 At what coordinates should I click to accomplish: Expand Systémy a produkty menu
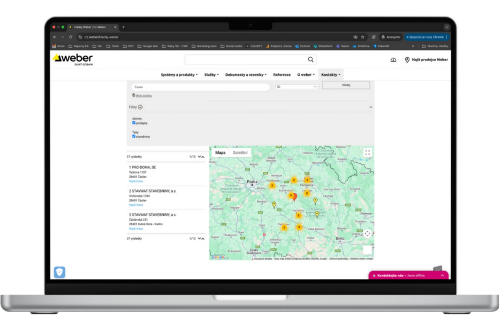click(x=179, y=75)
